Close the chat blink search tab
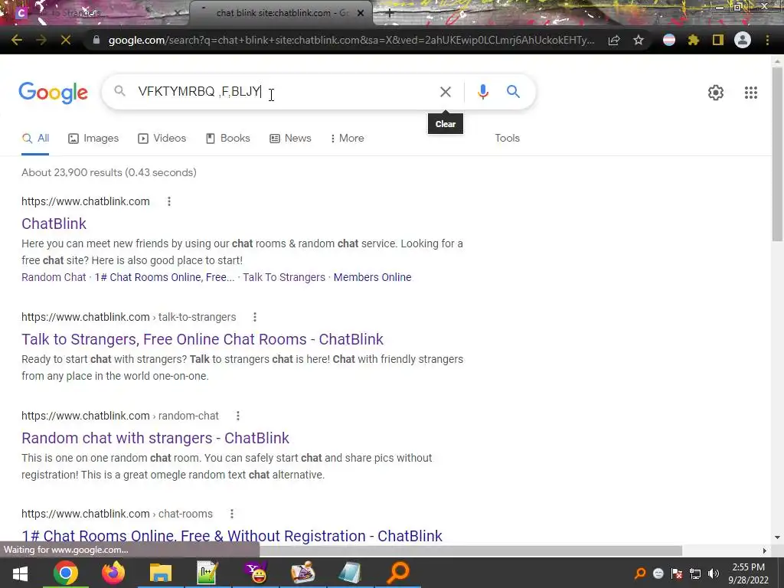 coord(361,14)
